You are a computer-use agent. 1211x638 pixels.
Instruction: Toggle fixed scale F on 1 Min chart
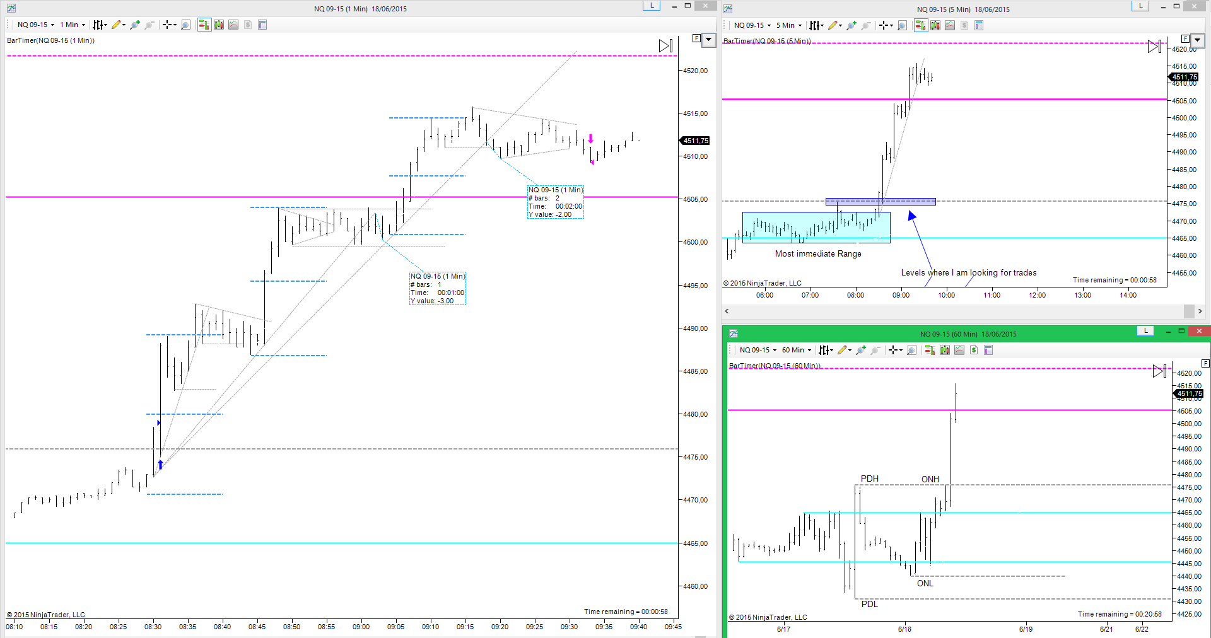coord(696,38)
